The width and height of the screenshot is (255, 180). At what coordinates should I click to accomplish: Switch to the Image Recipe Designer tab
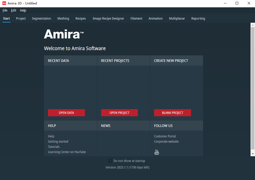click(108, 19)
